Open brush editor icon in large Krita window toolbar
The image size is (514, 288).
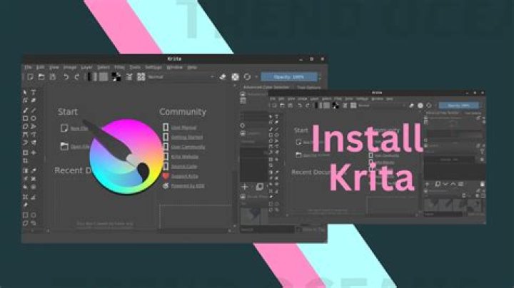click(x=129, y=77)
